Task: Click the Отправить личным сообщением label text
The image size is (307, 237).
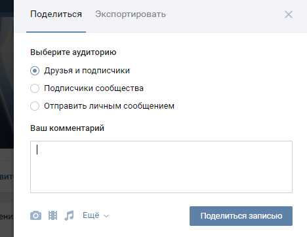Action: [109, 106]
